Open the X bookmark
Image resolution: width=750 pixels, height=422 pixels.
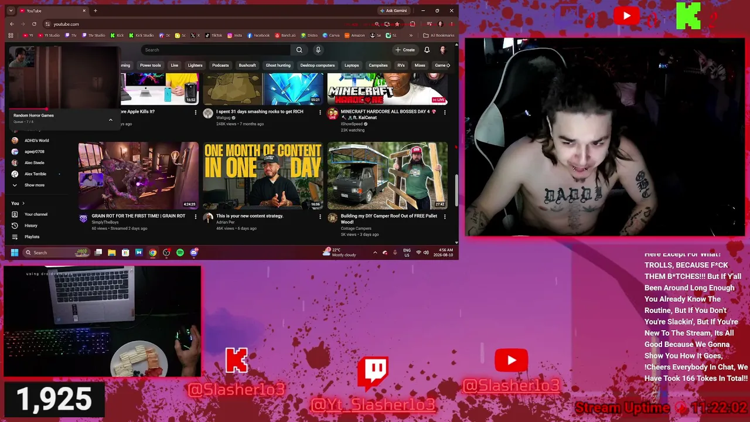[x=194, y=35]
